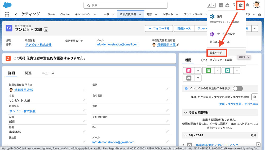
Task: Expand the リード tab dropdown chevron
Action: point(113,14)
